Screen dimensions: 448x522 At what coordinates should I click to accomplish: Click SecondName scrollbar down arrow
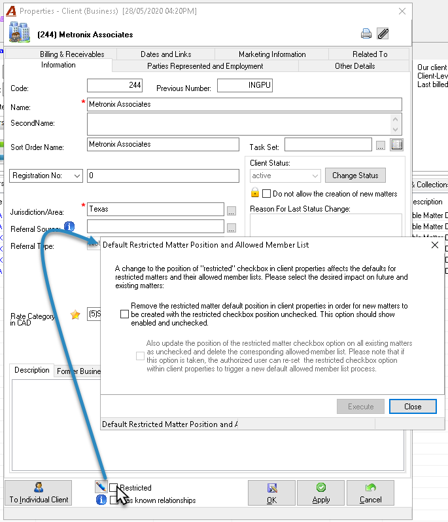point(395,130)
